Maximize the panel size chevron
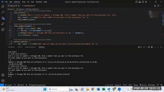 click(158, 47)
